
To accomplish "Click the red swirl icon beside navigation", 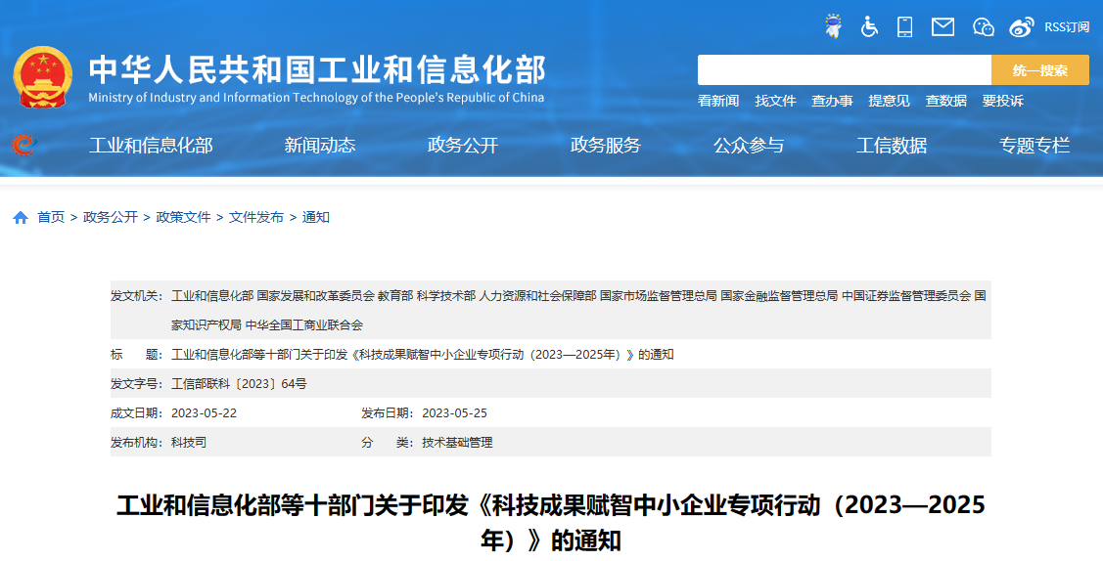I will click(23, 145).
